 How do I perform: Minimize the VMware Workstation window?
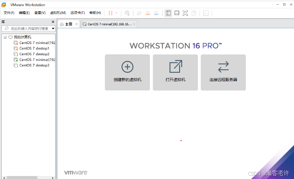pos(277,4)
